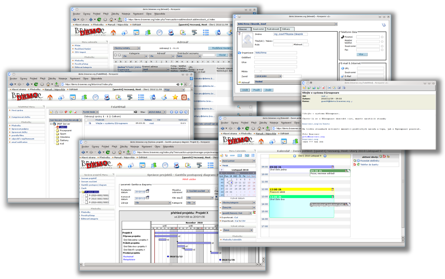Open Nástroje menu in address book window

[126, 14]
